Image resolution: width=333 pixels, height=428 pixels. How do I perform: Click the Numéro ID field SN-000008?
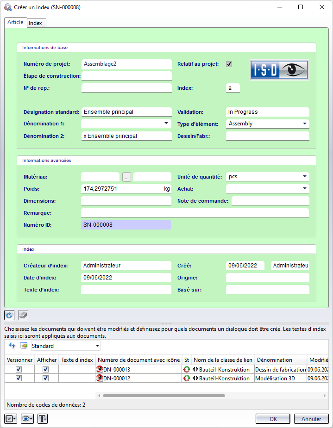[126, 225]
